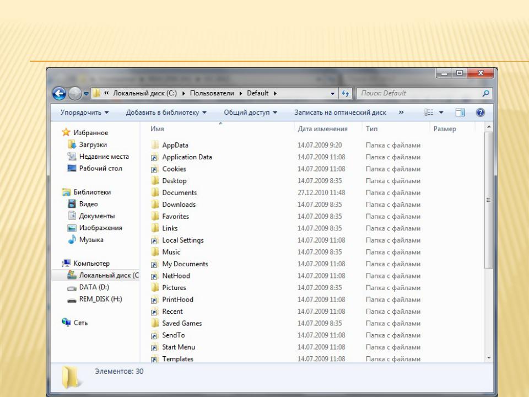This screenshot has height=397, width=529.
Task: Open Загрузки in favorites
Action: point(93,144)
